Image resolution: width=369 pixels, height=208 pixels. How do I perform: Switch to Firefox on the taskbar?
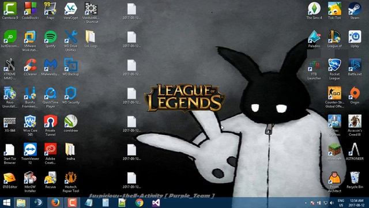point(55,203)
